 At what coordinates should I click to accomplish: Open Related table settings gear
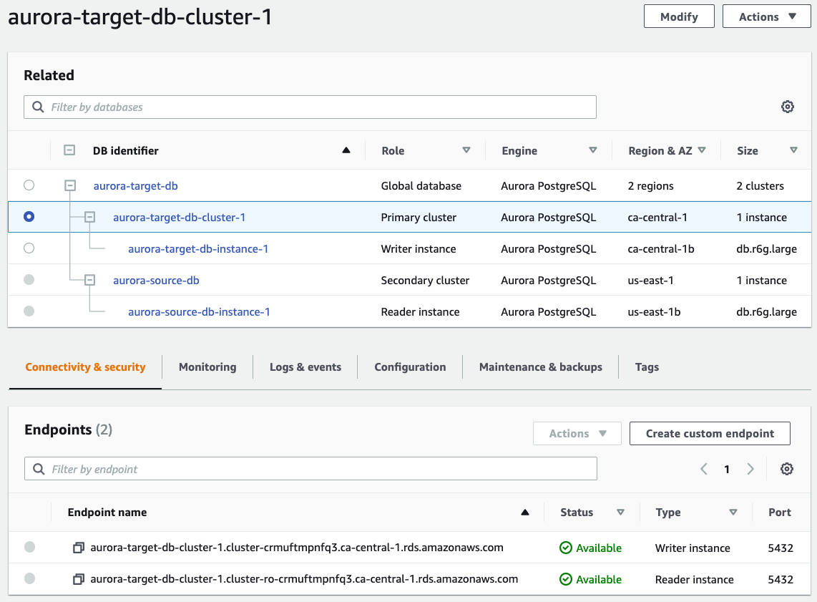click(787, 107)
